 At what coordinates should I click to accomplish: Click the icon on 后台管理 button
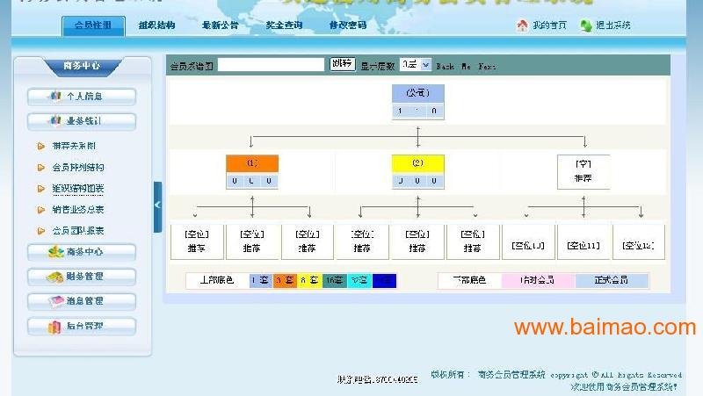click(54, 327)
